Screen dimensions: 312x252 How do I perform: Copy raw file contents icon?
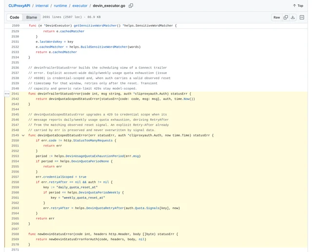pyautogui.click(x=286, y=18)
